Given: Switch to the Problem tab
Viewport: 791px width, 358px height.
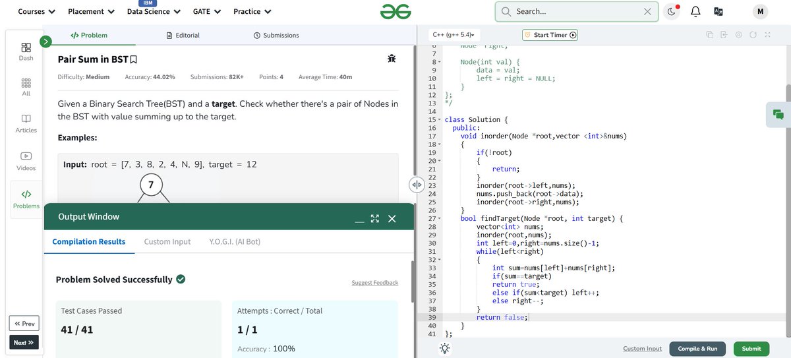Looking at the screenshot, I should pos(89,35).
